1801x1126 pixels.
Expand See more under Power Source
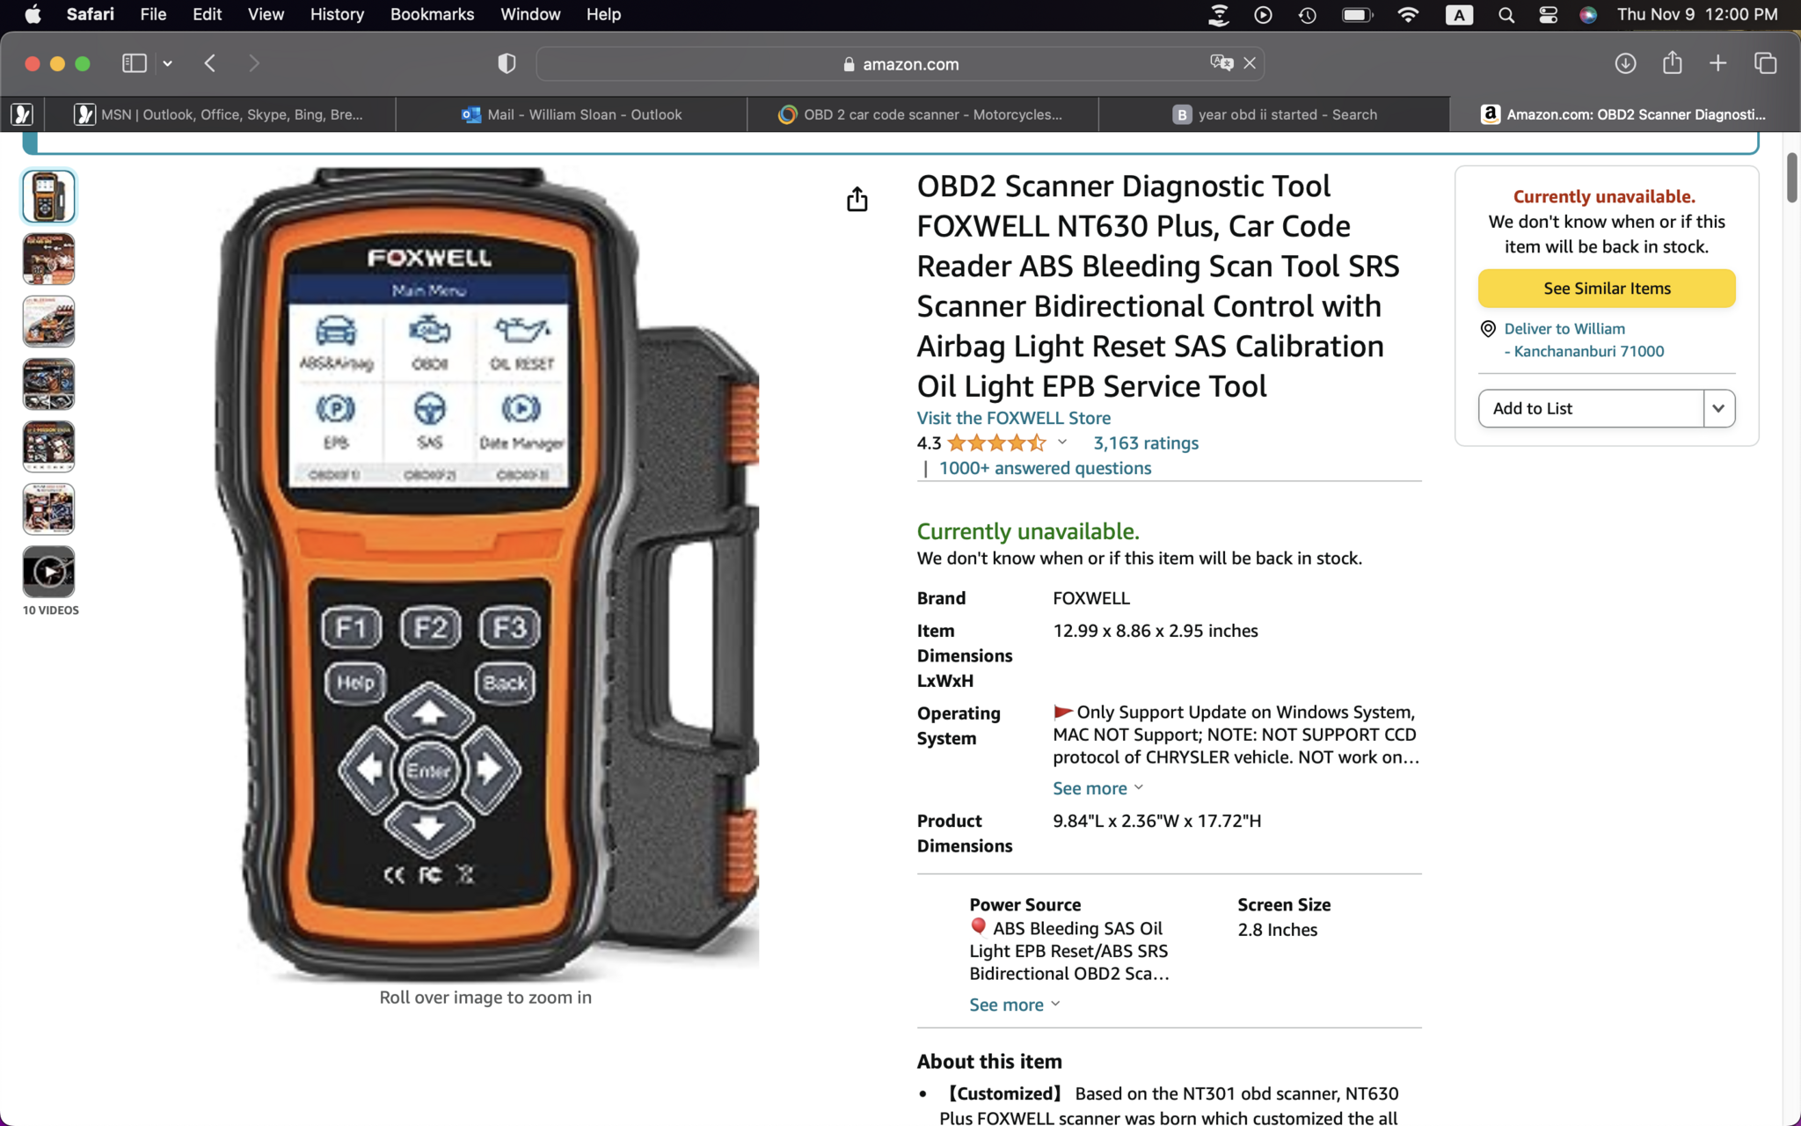point(1014,1005)
